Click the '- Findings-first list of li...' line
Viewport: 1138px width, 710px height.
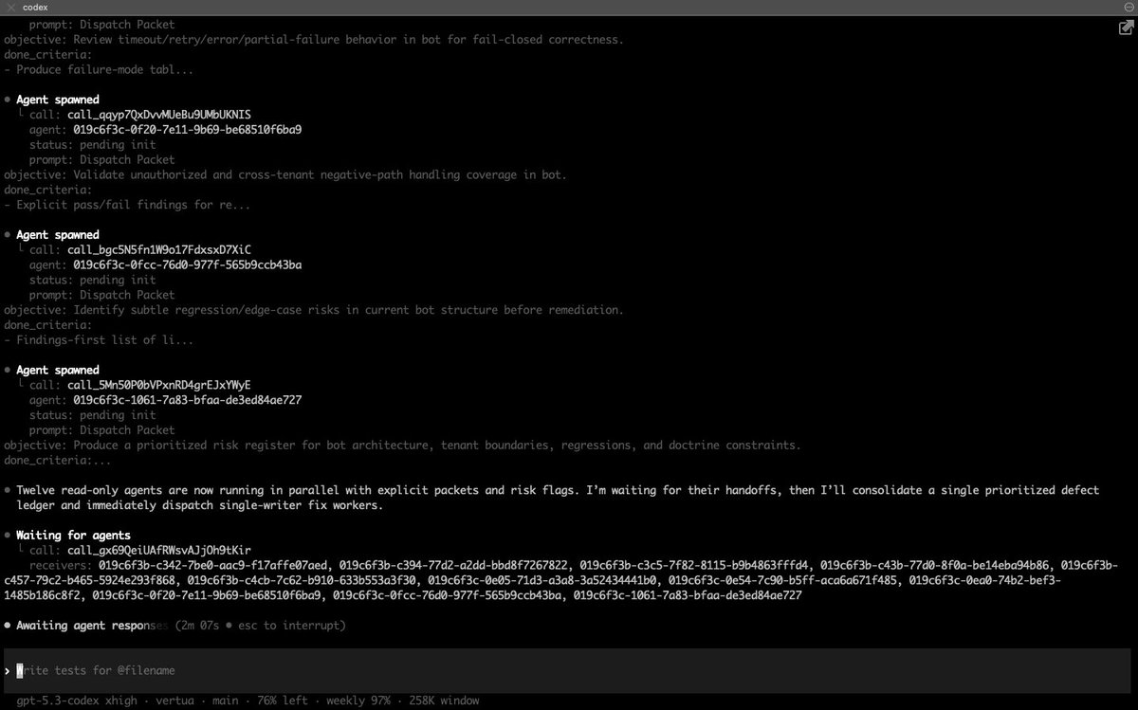pyautogui.click(x=99, y=340)
